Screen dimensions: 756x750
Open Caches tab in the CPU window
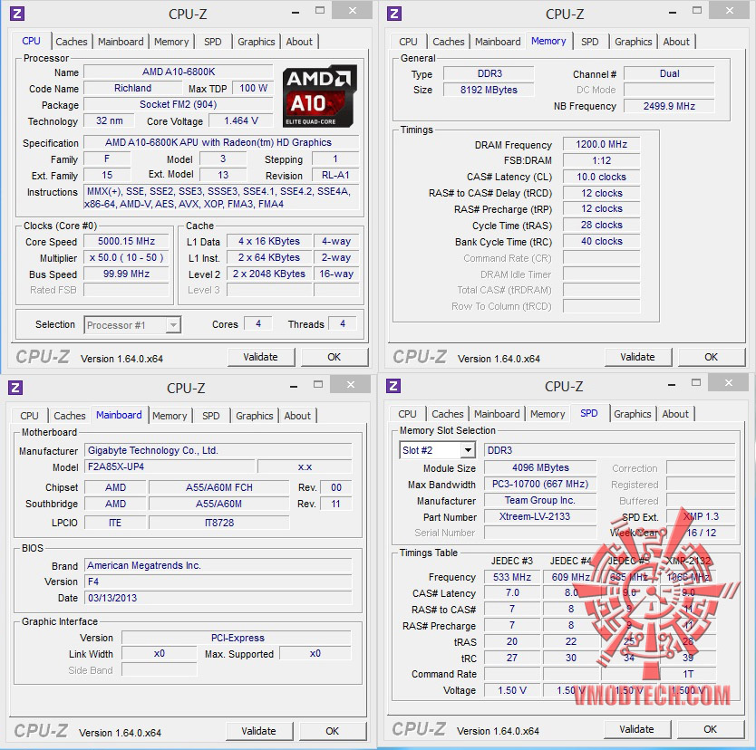pos(72,42)
